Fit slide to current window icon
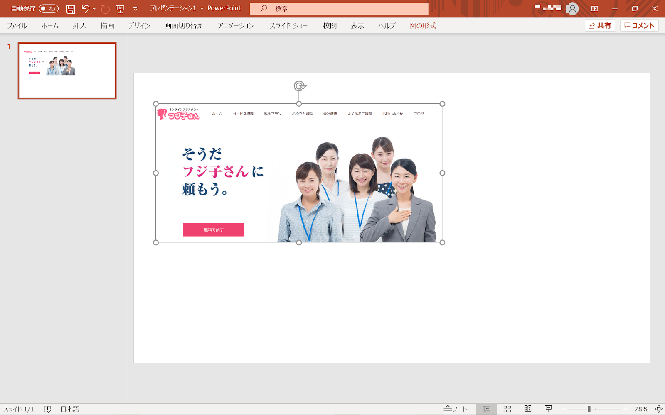Viewport: 665px width, 415px height. (x=659, y=409)
